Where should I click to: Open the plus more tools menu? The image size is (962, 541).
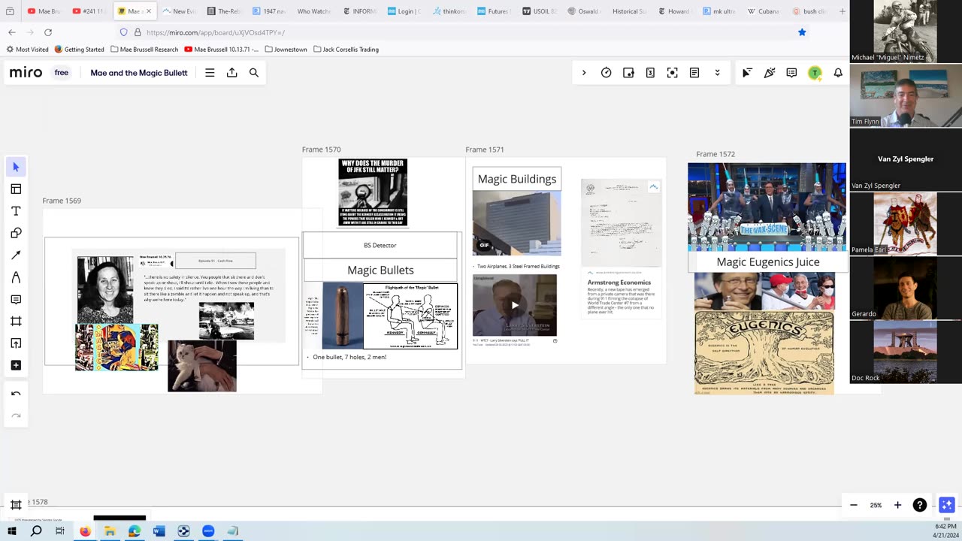click(x=16, y=365)
